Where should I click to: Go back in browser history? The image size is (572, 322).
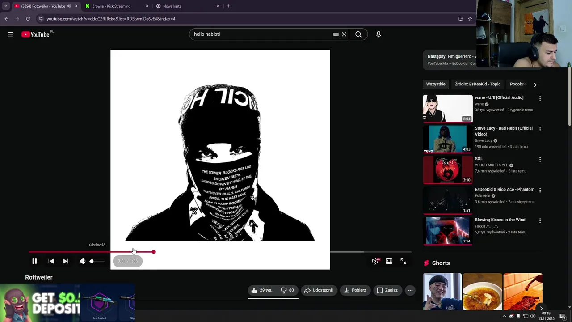tap(6, 19)
